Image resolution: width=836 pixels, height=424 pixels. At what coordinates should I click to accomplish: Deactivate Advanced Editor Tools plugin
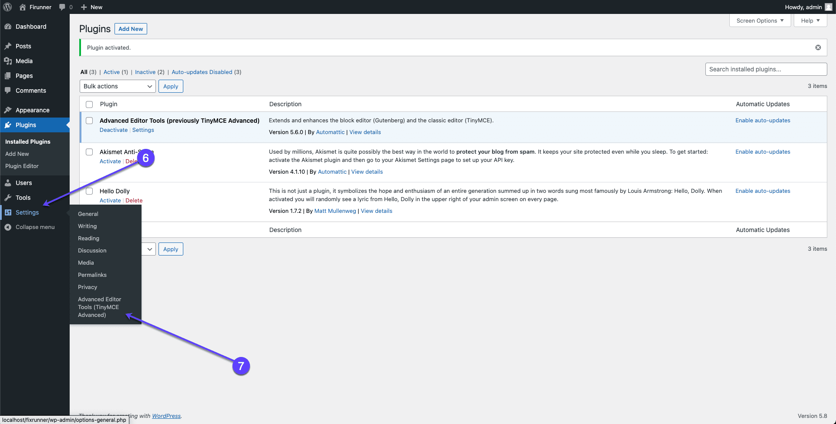point(114,130)
